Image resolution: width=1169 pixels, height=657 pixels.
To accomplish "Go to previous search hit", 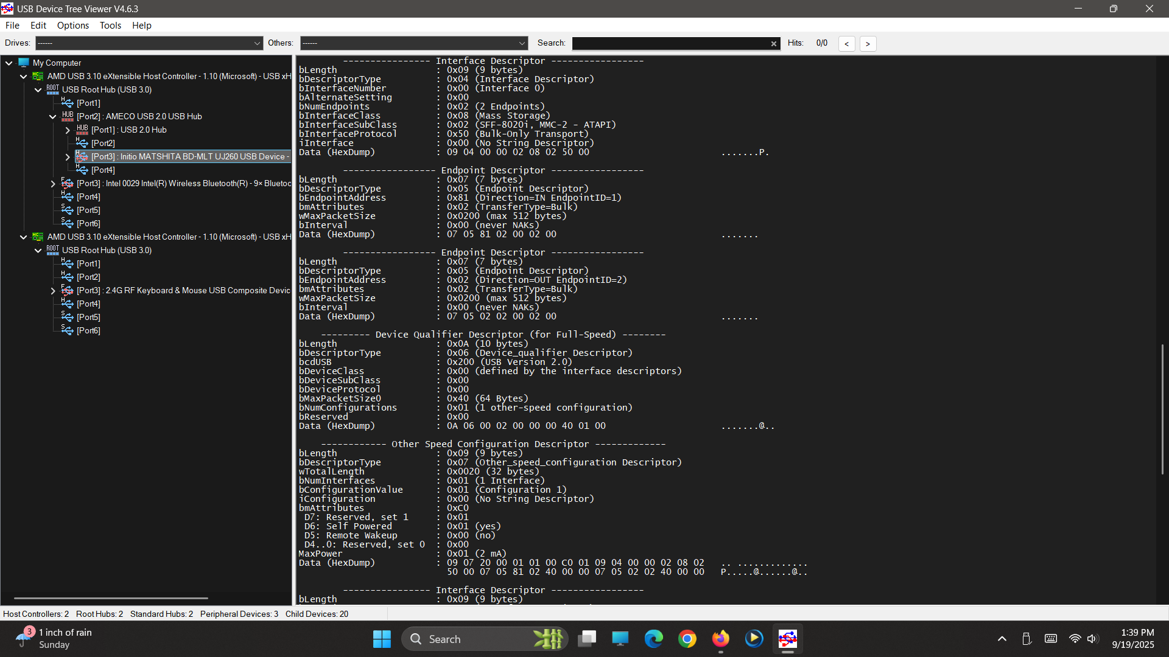I will coord(846,43).
